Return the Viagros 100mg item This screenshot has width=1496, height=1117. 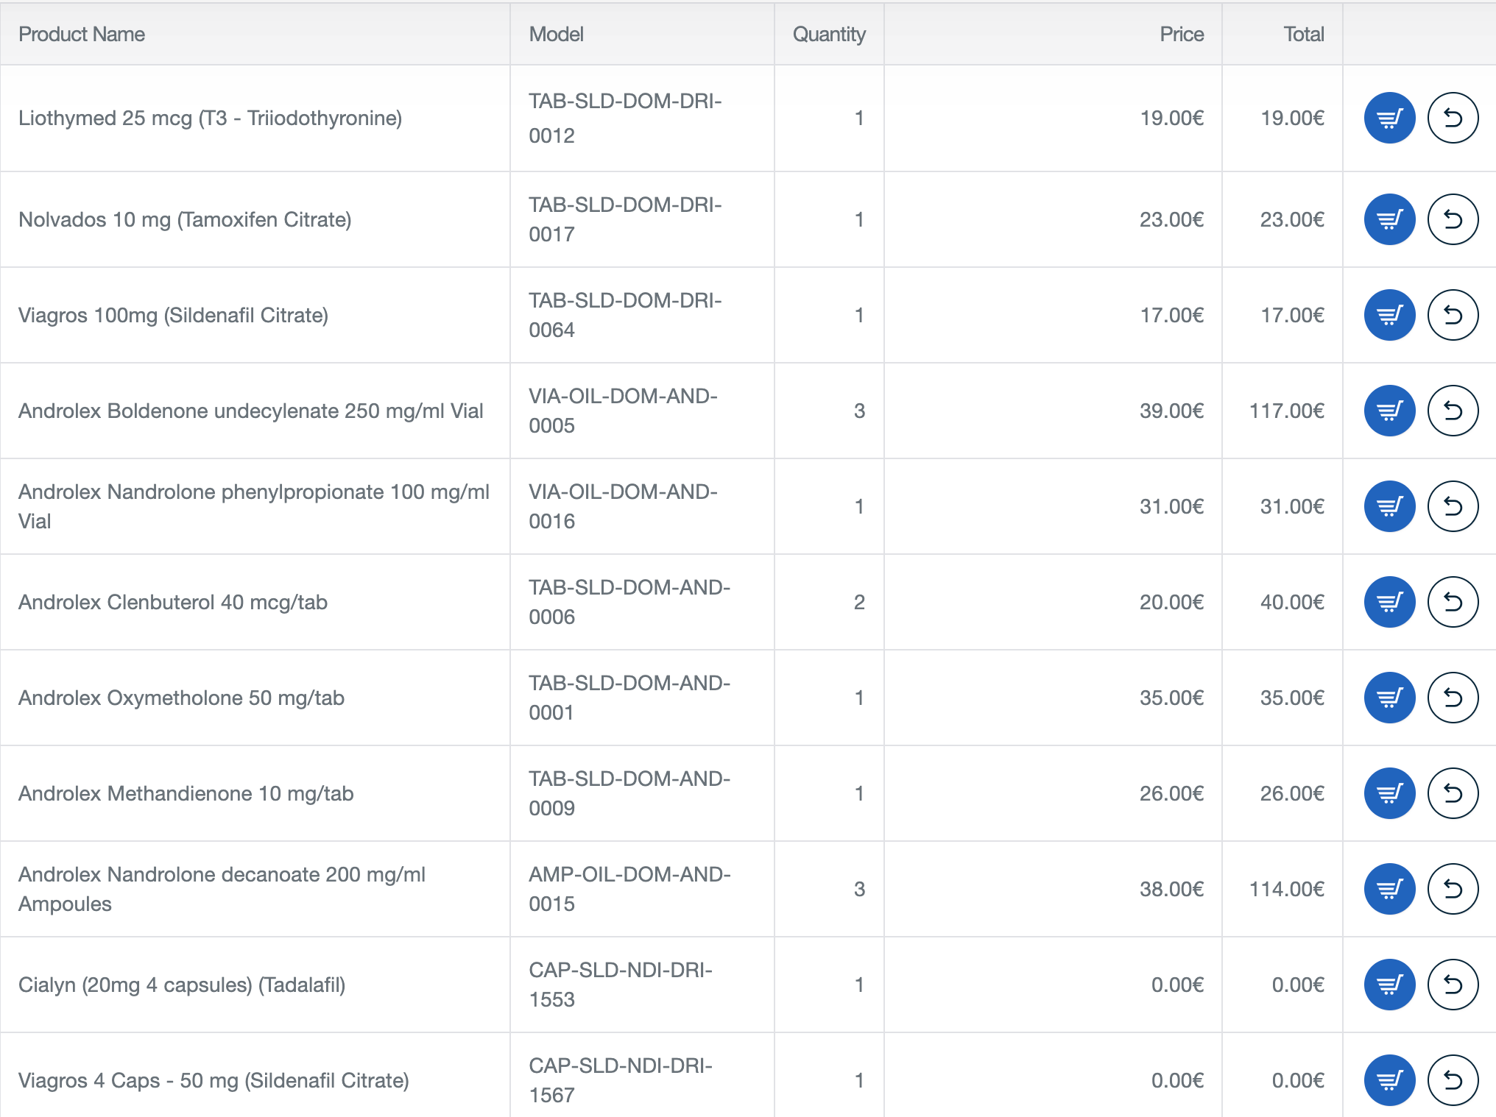pyautogui.click(x=1453, y=315)
